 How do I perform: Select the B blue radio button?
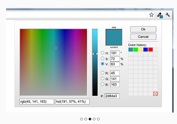click(102, 84)
